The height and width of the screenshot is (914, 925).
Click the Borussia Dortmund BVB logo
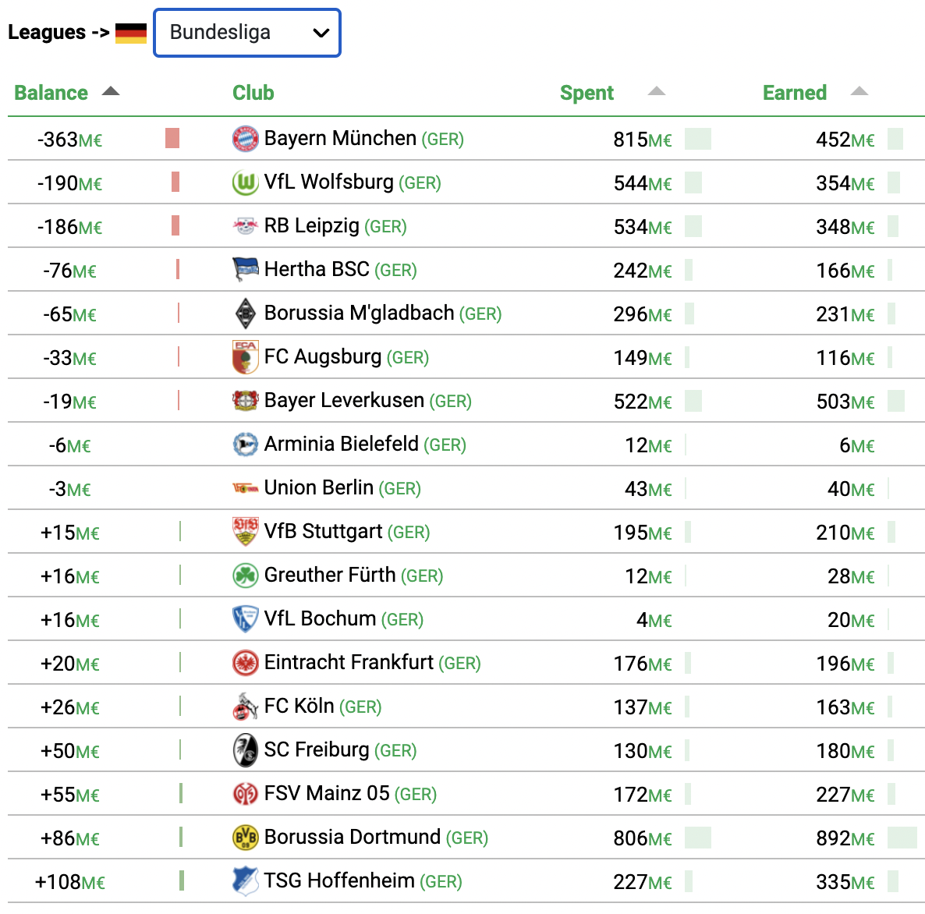click(246, 838)
